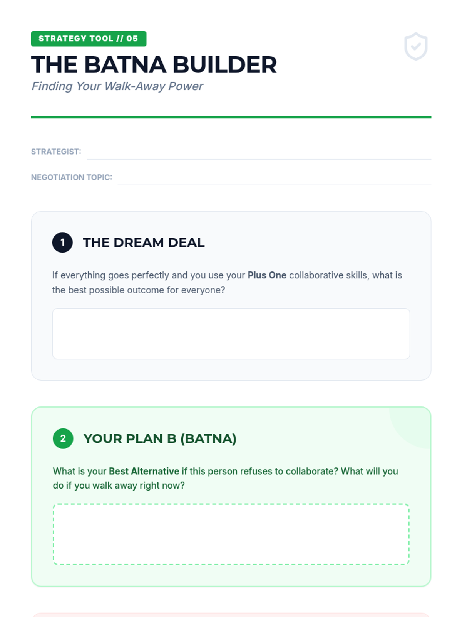Click the shield checkmark icon
462x617 pixels.
(x=416, y=47)
